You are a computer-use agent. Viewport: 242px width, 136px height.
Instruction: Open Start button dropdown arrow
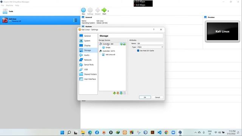(x=108, y=11)
